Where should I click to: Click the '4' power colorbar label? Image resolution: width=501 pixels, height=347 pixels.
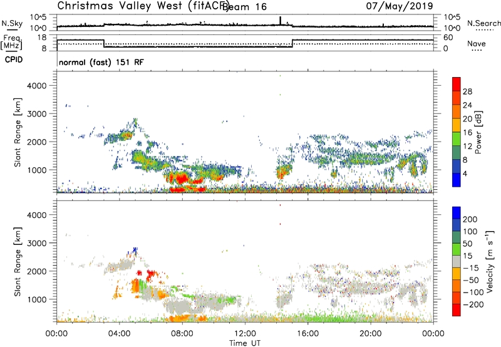465,173
